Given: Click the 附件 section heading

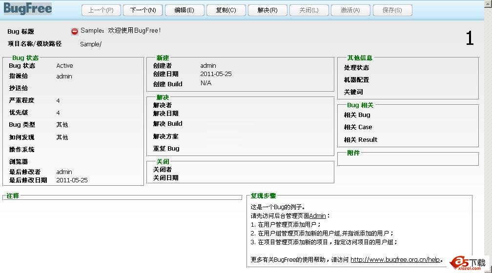Looking at the screenshot, I should coord(353,153).
